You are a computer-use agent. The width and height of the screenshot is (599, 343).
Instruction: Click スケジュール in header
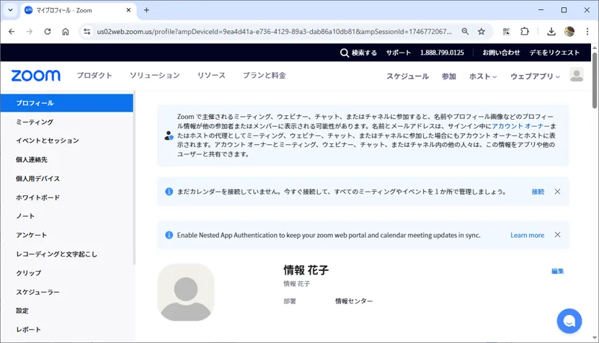point(407,76)
